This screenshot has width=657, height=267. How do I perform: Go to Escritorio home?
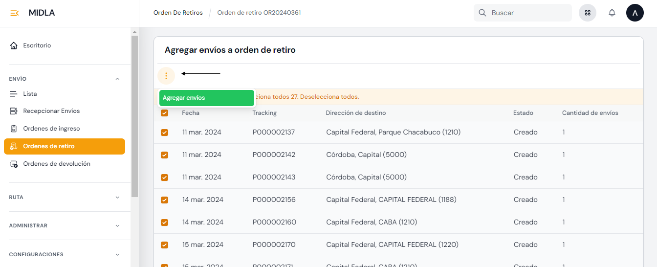[x=37, y=45]
